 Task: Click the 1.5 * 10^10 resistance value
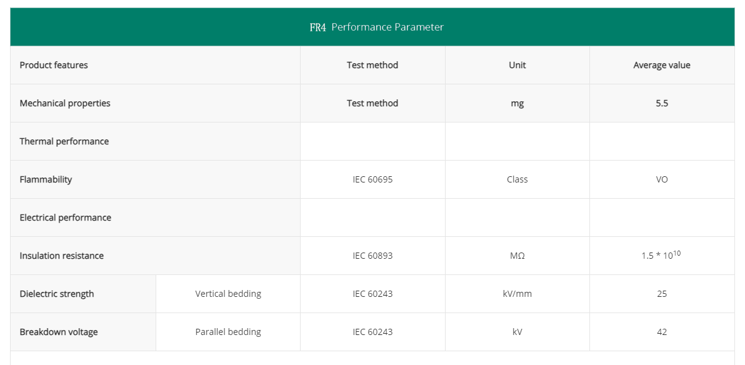pyautogui.click(x=660, y=255)
